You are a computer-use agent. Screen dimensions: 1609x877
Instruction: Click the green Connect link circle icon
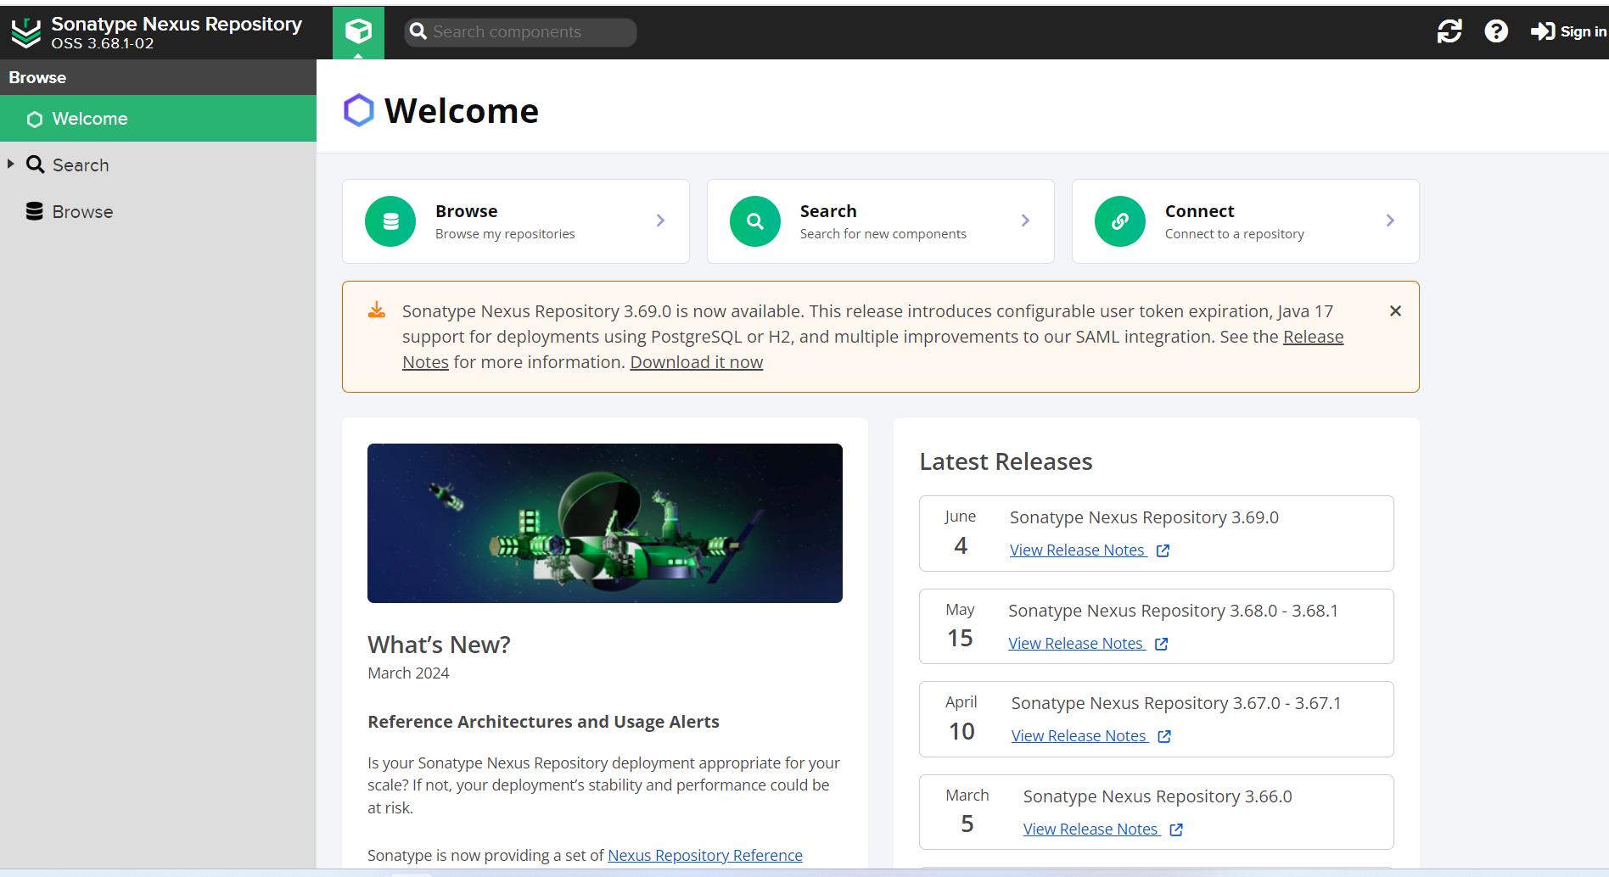[x=1120, y=221]
